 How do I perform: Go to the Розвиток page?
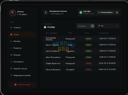[22, 48]
